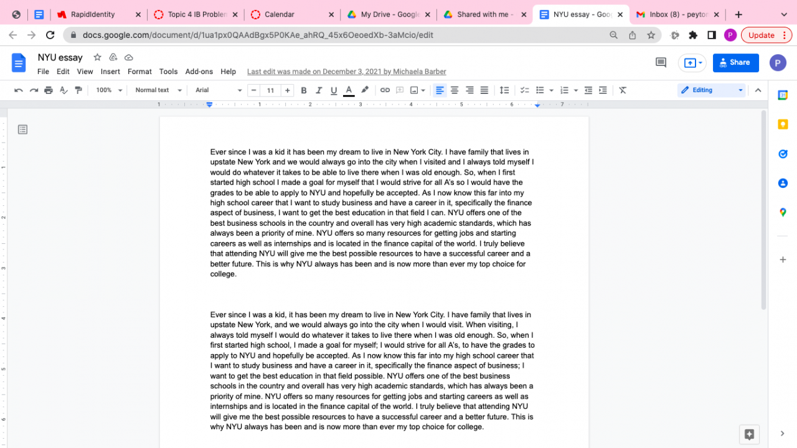Click the Redo arrow in the toolbar
Screen dimensions: 797x448
click(34, 90)
